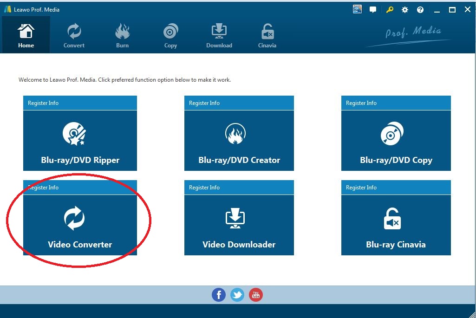Go to the Download tab
Viewport: 476px width, 318px height.
pyautogui.click(x=219, y=36)
